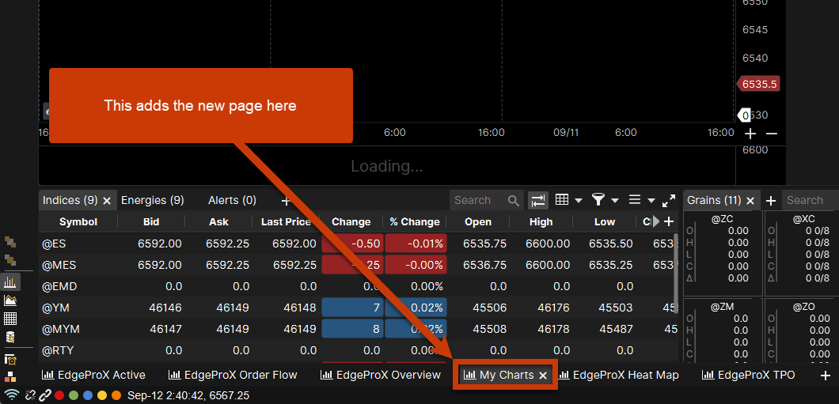Click the expand arrows icon in quotes panel
The image size is (839, 404).
(669, 201)
